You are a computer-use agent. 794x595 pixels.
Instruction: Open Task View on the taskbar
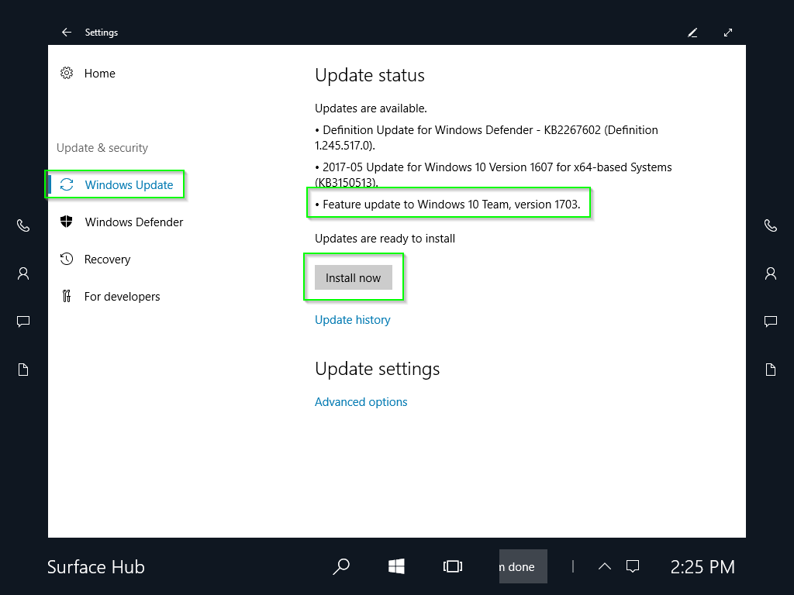tap(453, 566)
